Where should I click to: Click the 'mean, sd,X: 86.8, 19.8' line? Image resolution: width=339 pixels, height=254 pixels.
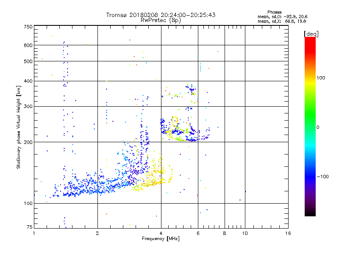282,21
